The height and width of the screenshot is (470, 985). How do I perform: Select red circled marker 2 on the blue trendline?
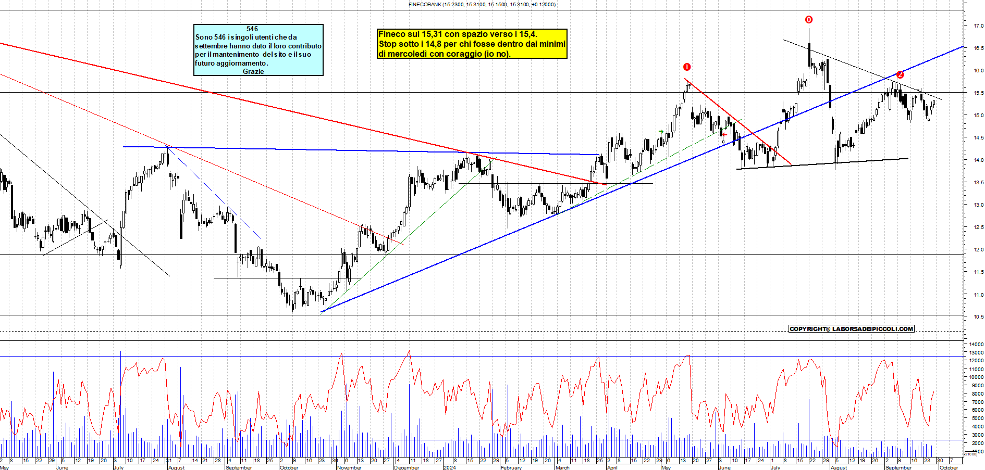[900, 74]
